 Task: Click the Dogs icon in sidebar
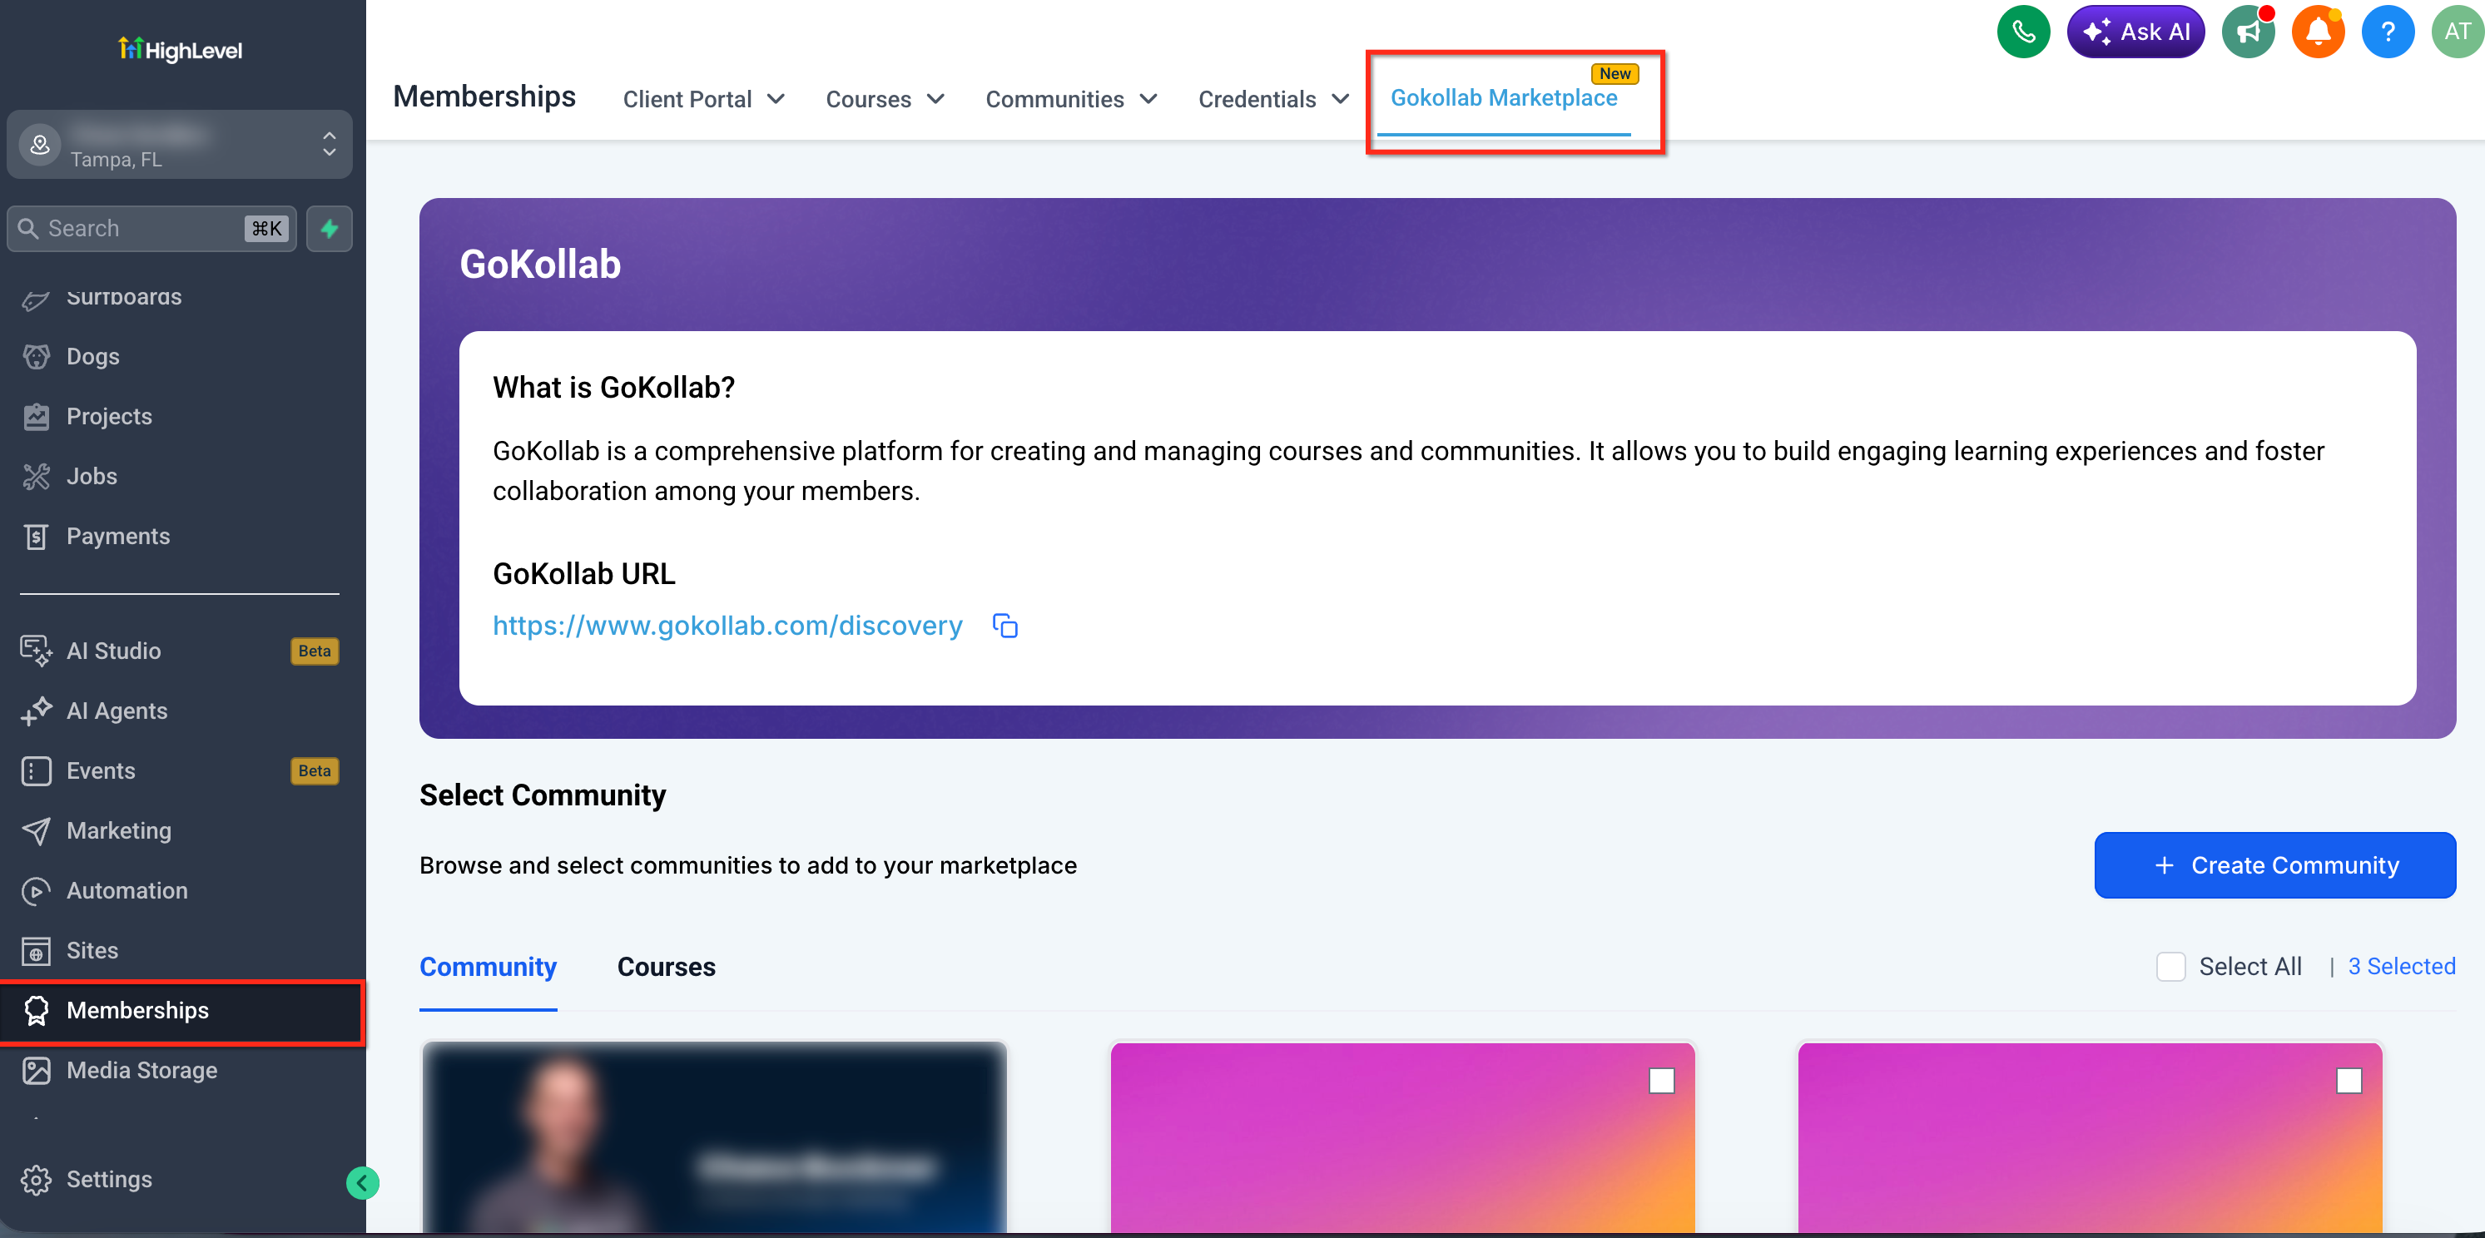click(36, 357)
